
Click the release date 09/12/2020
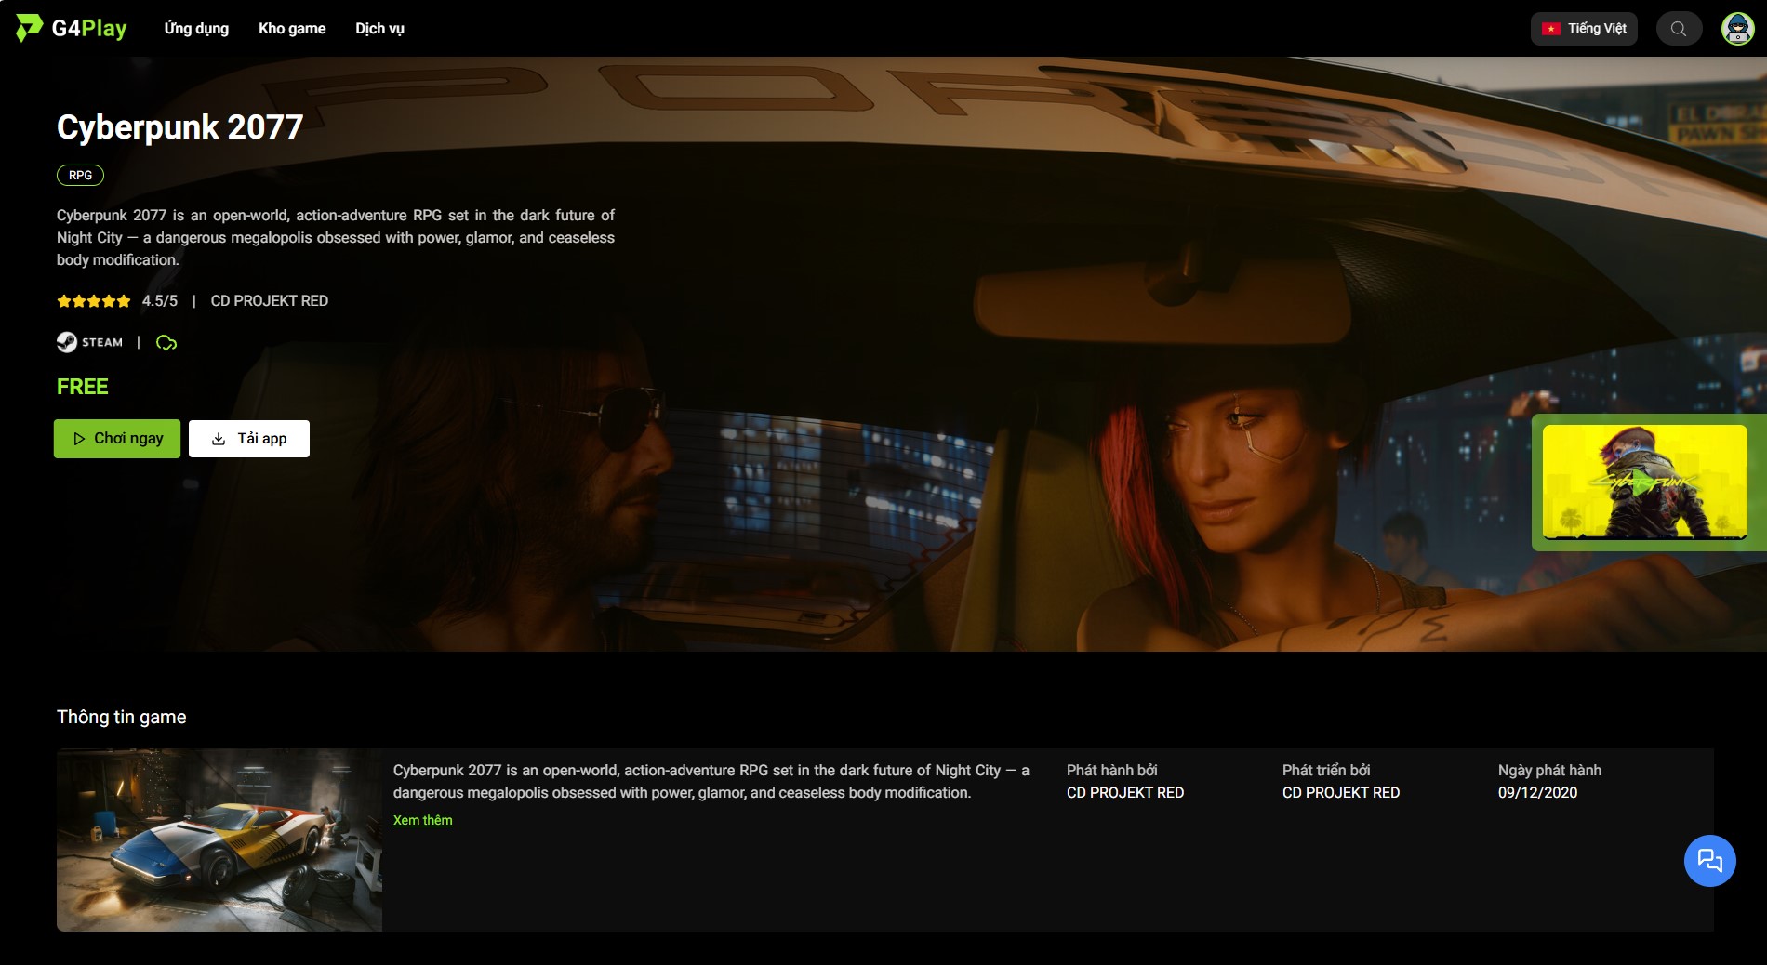coord(1538,793)
